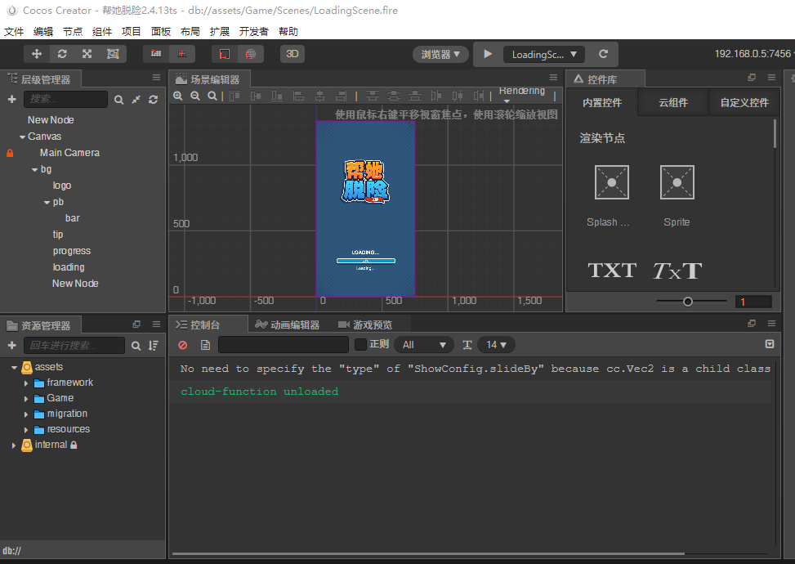Click the sort assets icon
Image resolution: width=795 pixels, height=564 pixels.
pos(153,346)
